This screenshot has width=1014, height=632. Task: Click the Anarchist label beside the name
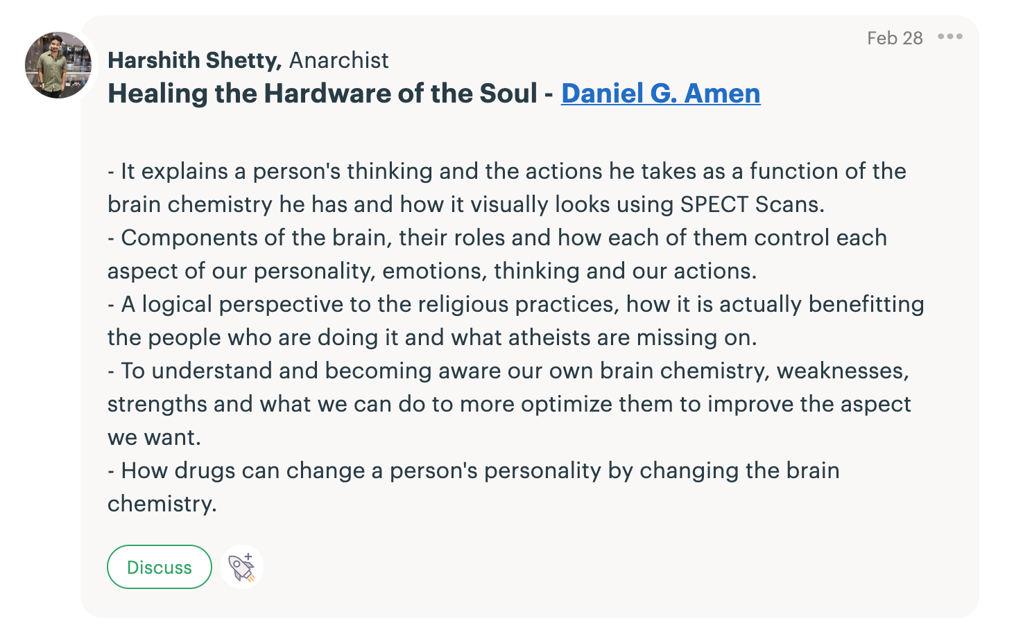click(x=338, y=60)
